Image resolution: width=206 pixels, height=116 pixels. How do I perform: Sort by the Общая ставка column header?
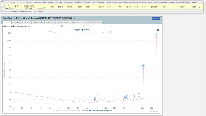point(190,2)
